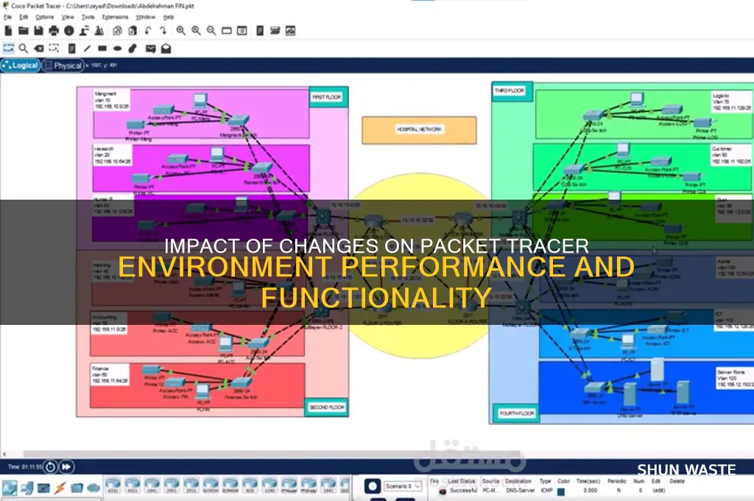Image resolution: width=754 pixels, height=501 pixels.
Task: Create a new file with the New icon
Action: [7, 31]
